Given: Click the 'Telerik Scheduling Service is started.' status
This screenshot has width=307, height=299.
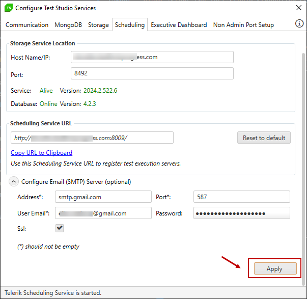Looking at the screenshot, I should click(53, 293).
